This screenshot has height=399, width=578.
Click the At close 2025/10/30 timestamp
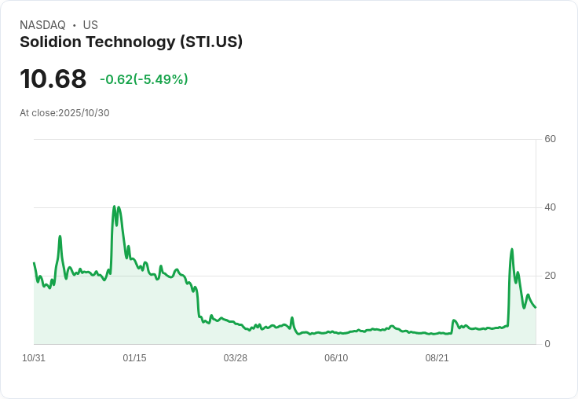point(64,113)
